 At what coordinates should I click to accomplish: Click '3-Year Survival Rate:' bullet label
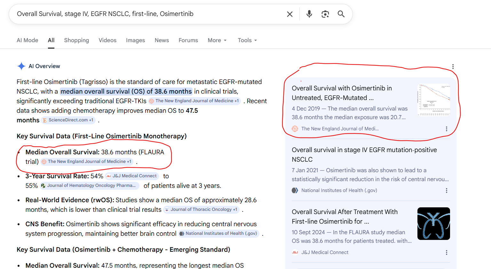pyautogui.click(x=57, y=176)
